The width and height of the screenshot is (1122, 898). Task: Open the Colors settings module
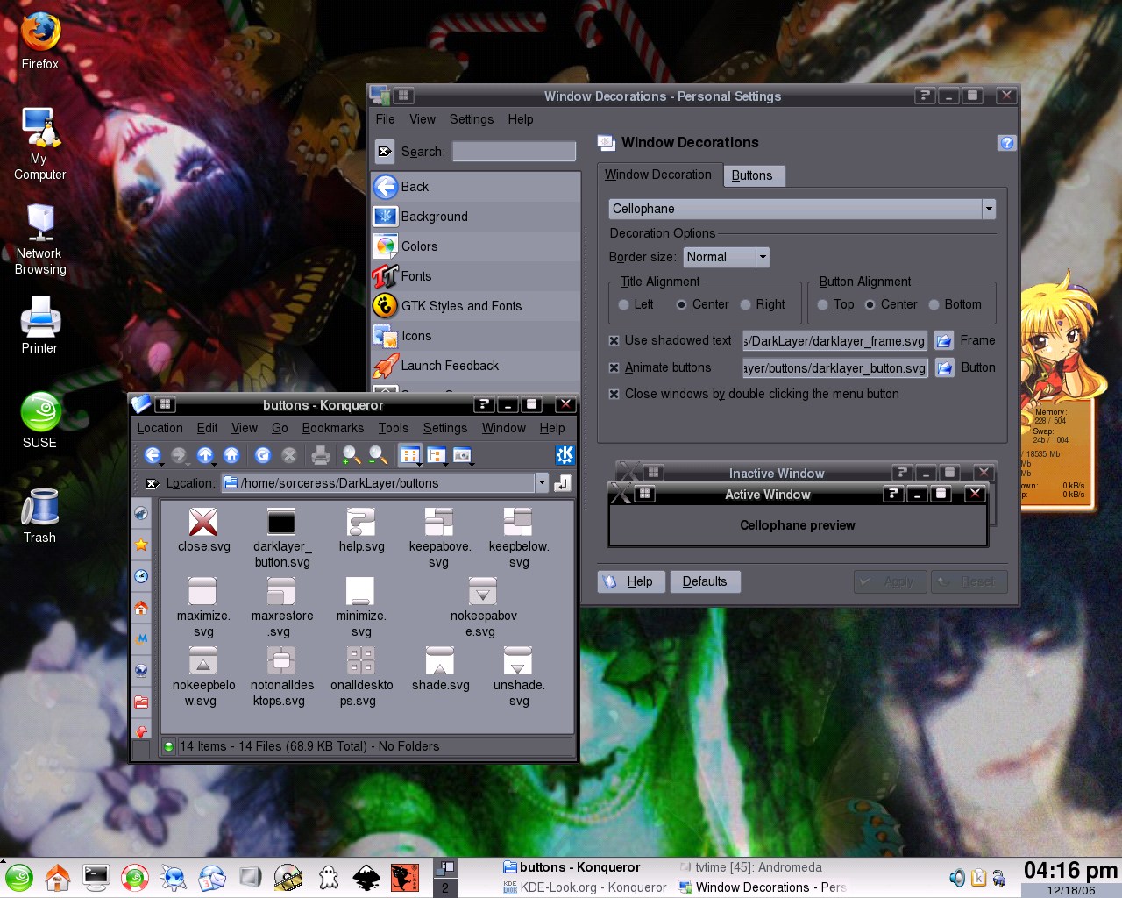[476, 246]
